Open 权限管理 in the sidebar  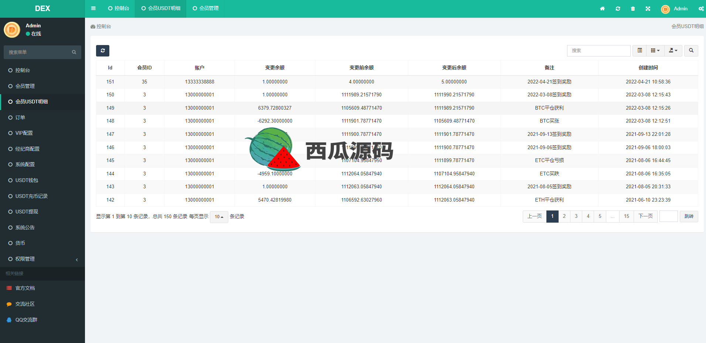(42, 259)
